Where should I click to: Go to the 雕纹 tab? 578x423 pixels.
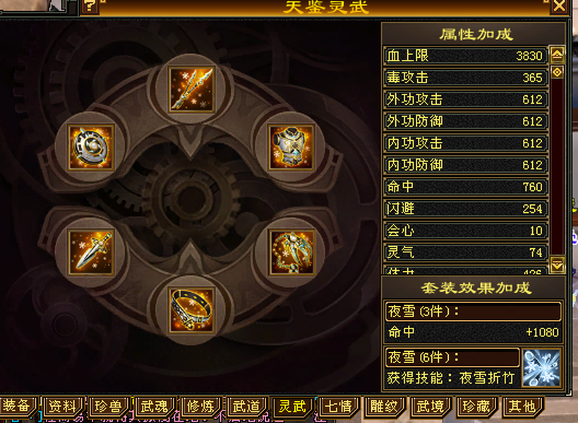point(385,407)
